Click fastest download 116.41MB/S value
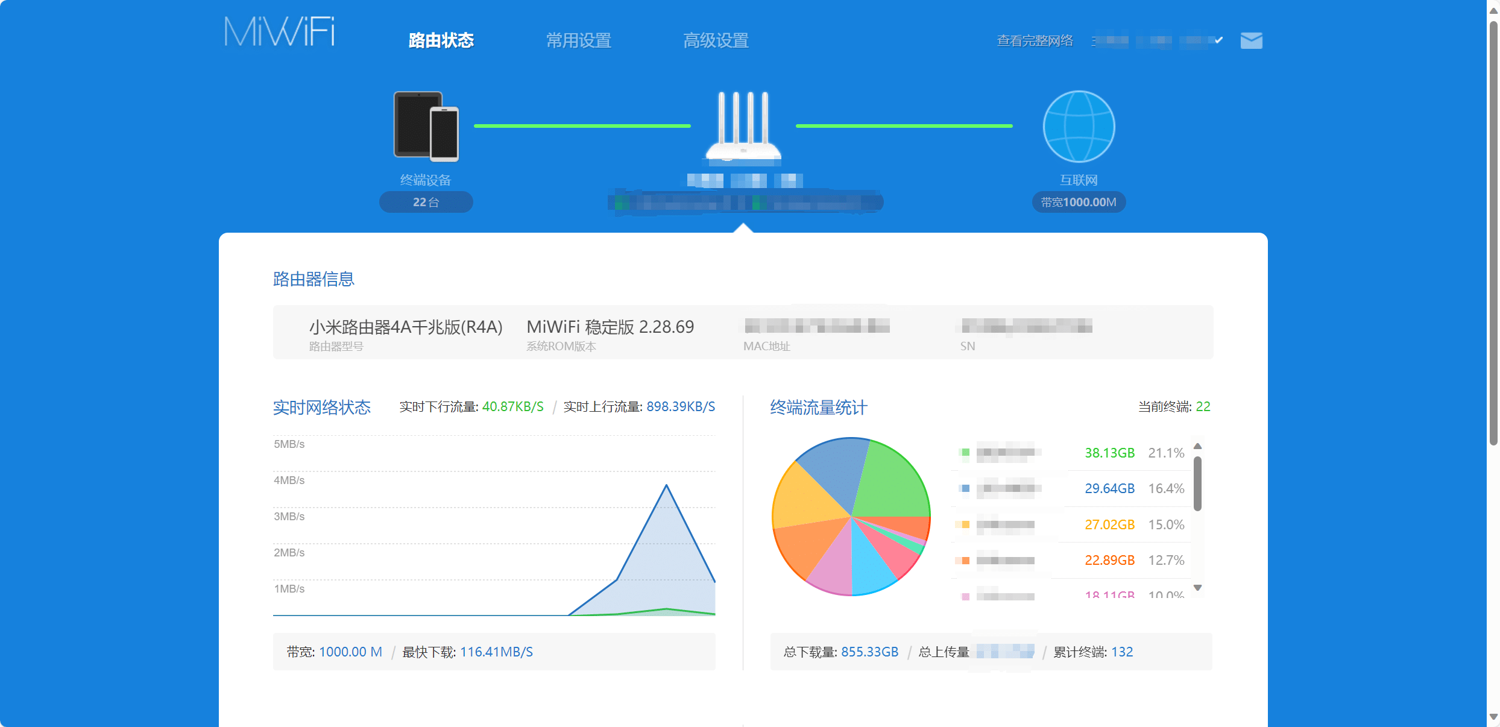 pos(496,652)
